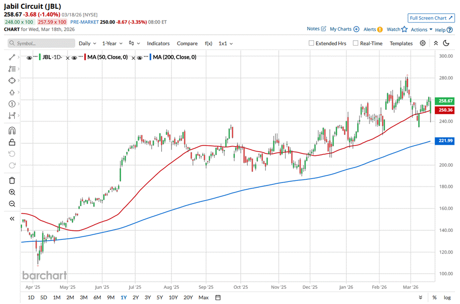Open the Templates menu
Image resolution: width=460 pixels, height=304 pixels.
401,43
